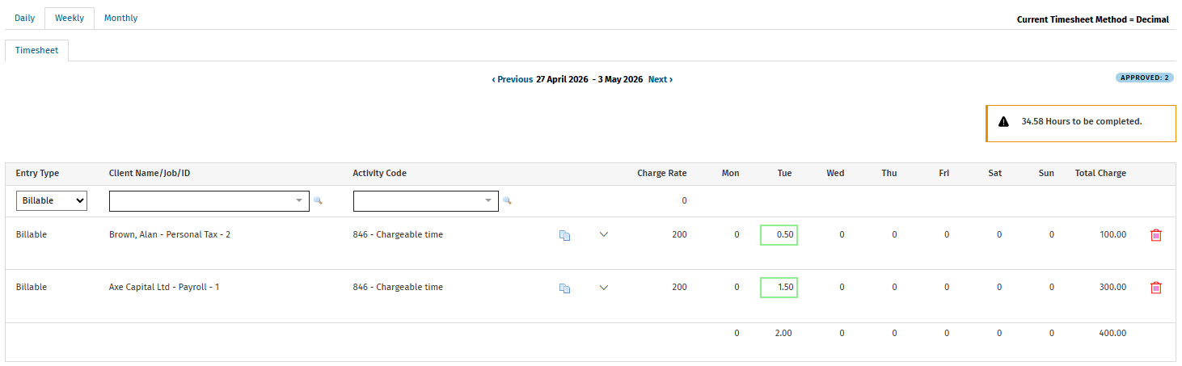The height and width of the screenshot is (366, 1182).
Task: Click the 300.00 total charge value
Action: click(1112, 288)
